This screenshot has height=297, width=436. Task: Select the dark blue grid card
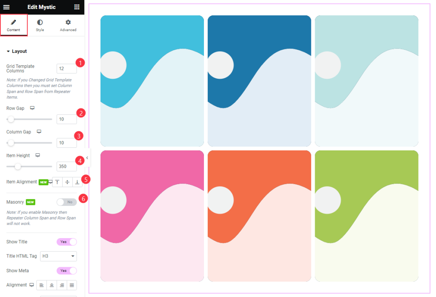tap(259, 81)
